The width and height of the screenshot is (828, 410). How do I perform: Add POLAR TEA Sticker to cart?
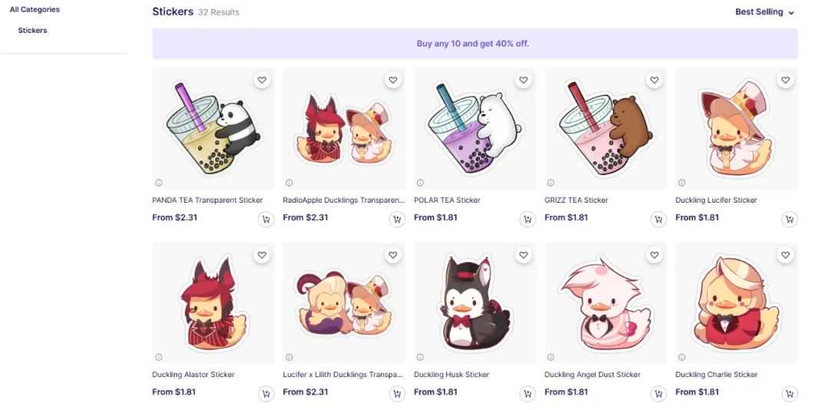pos(527,220)
